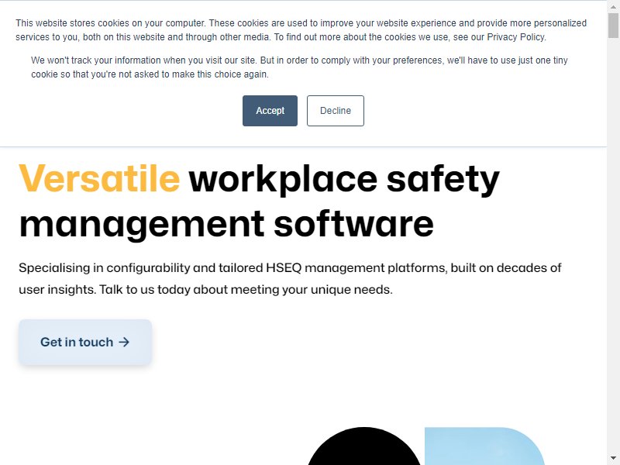Viewport: 620px width, 465px height.
Task: Click the paragraph starting "Specialising in configurability"
Action: point(290,279)
